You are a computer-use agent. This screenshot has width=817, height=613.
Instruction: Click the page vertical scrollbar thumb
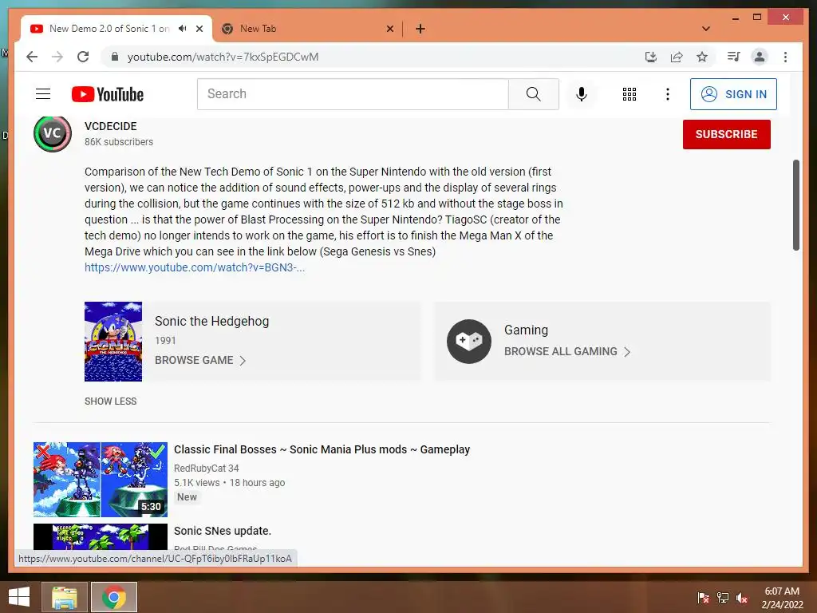(795, 205)
